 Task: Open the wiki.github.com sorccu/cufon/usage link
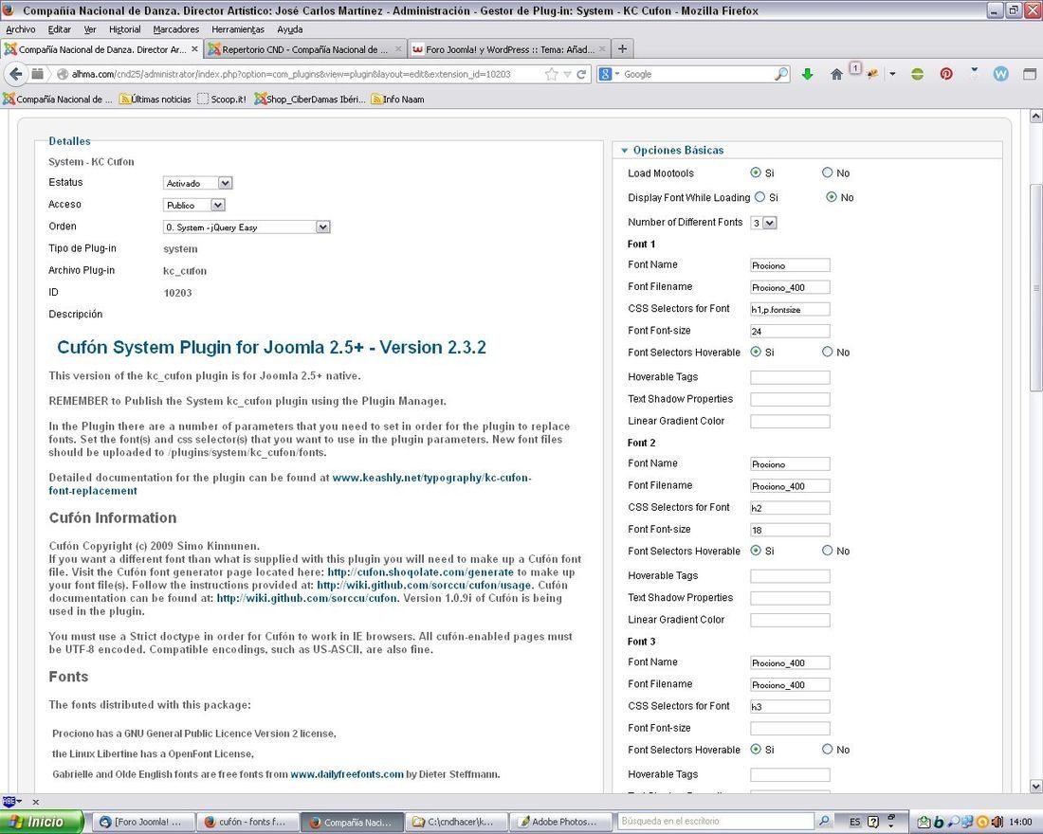tap(425, 586)
